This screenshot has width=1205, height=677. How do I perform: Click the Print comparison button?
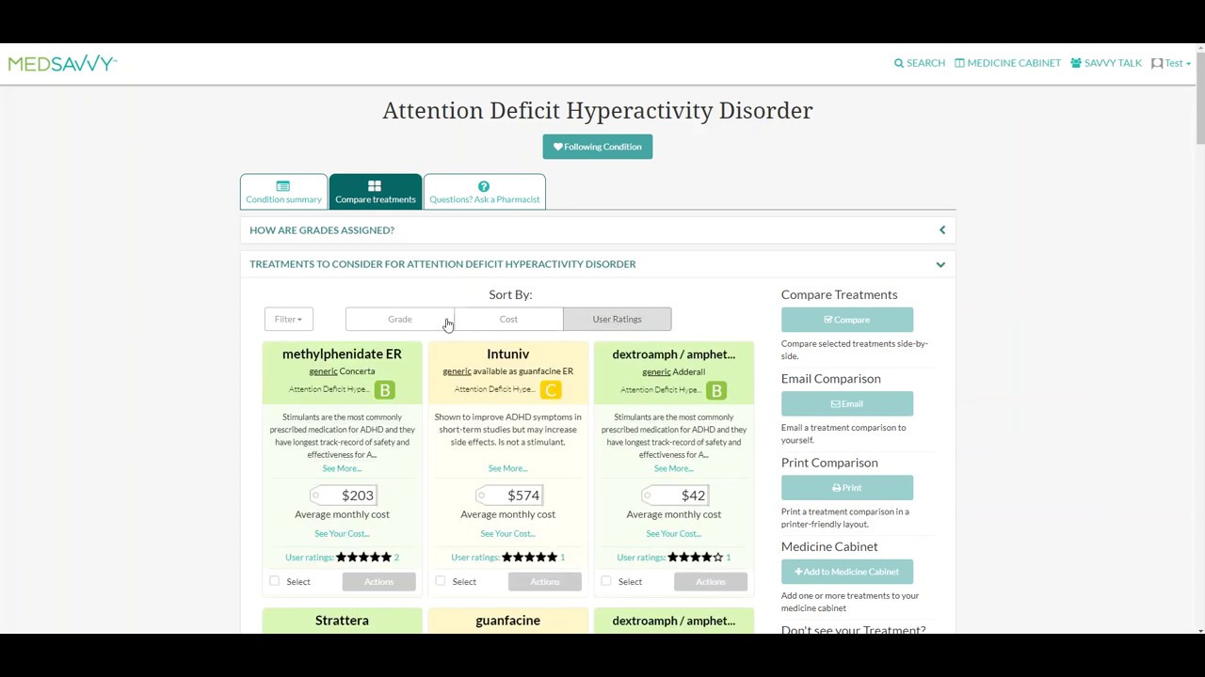tap(846, 487)
